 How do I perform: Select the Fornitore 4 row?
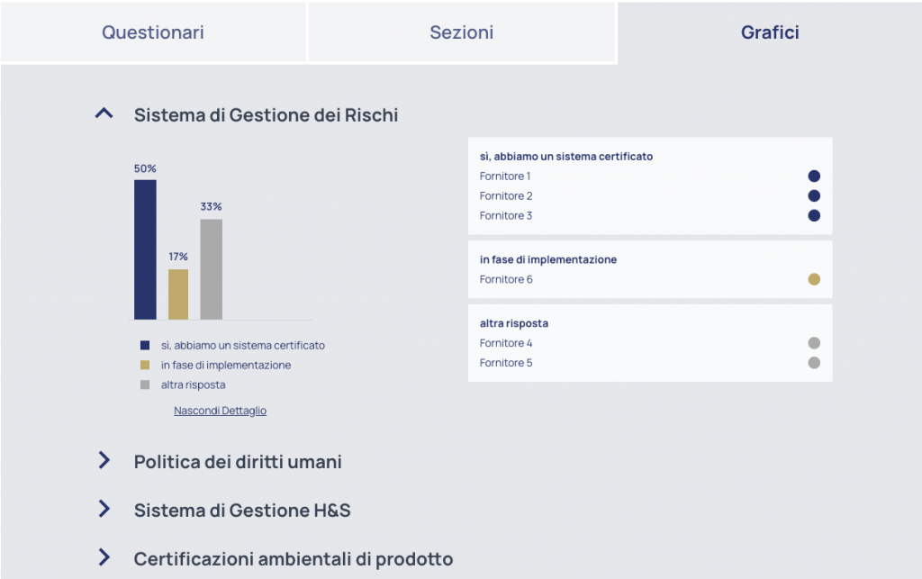(650, 343)
